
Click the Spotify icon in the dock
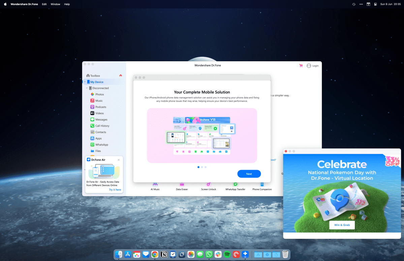click(227, 254)
